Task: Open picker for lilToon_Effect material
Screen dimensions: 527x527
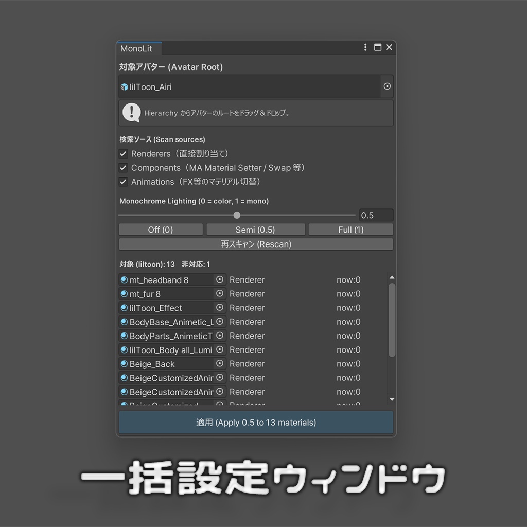Action: point(220,308)
